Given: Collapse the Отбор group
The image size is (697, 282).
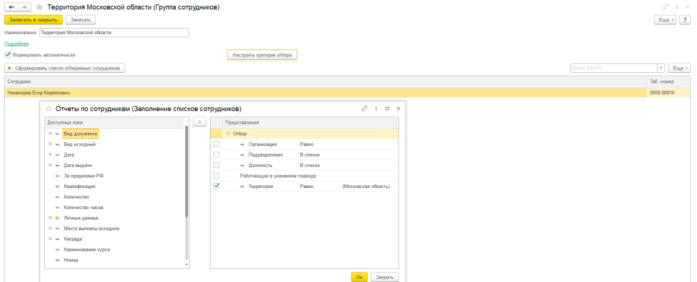Looking at the screenshot, I should [x=228, y=134].
